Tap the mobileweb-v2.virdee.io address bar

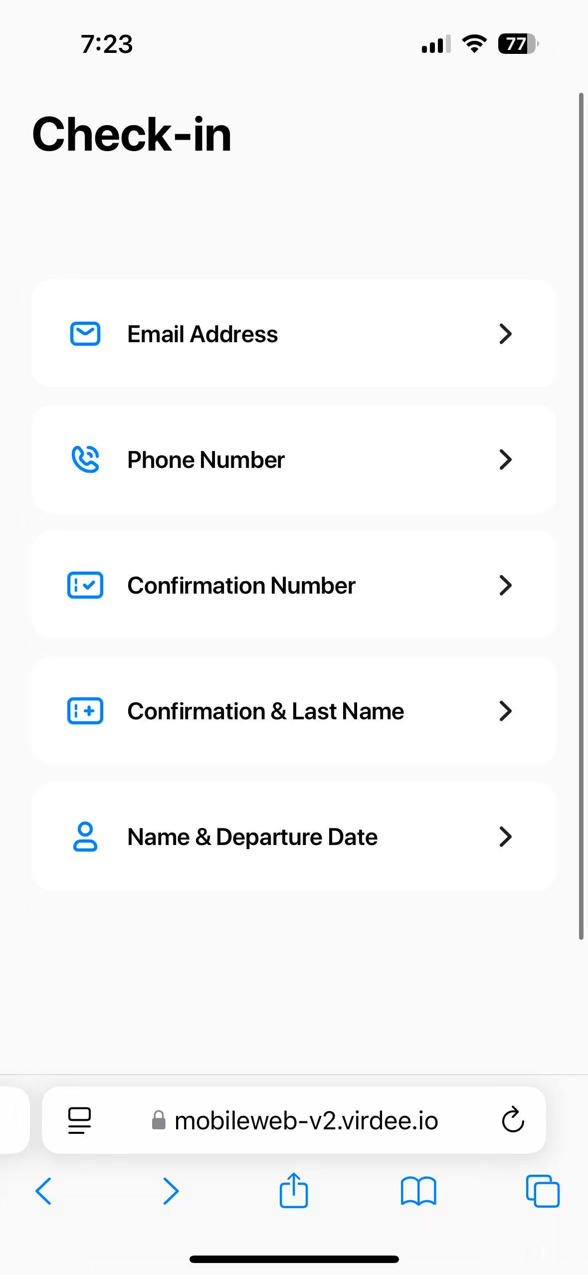point(294,1120)
